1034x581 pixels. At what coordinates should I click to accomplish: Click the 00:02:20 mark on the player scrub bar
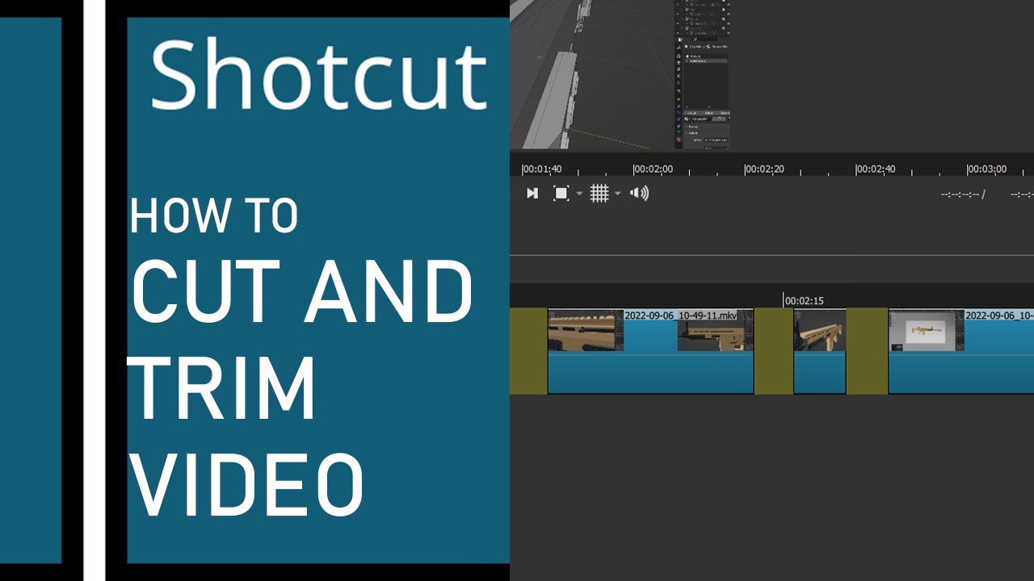(764, 169)
